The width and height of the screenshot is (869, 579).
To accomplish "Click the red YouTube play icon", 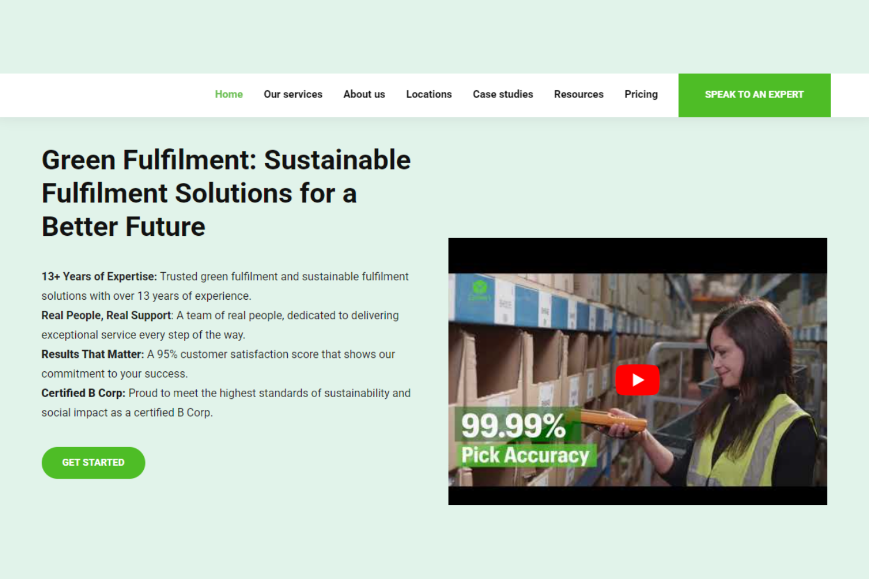I will [637, 380].
